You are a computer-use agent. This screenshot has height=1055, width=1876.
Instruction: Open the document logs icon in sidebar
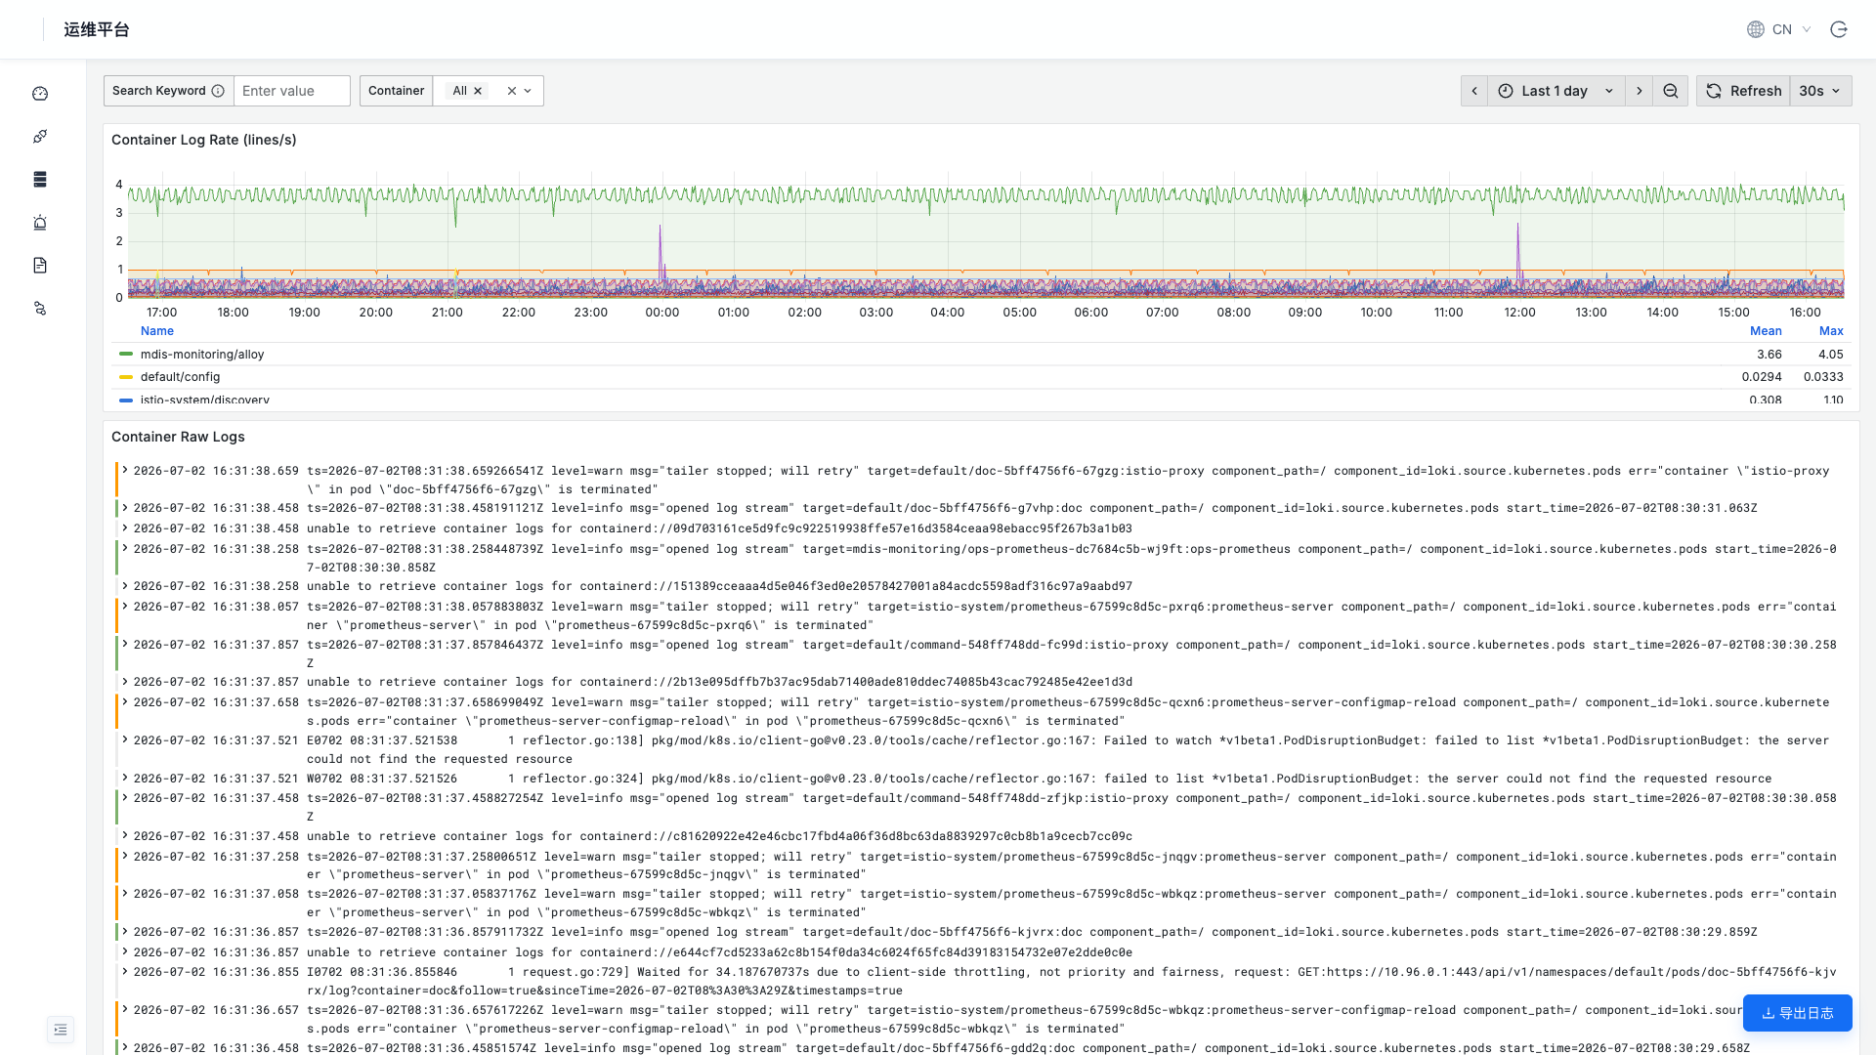pos(40,266)
